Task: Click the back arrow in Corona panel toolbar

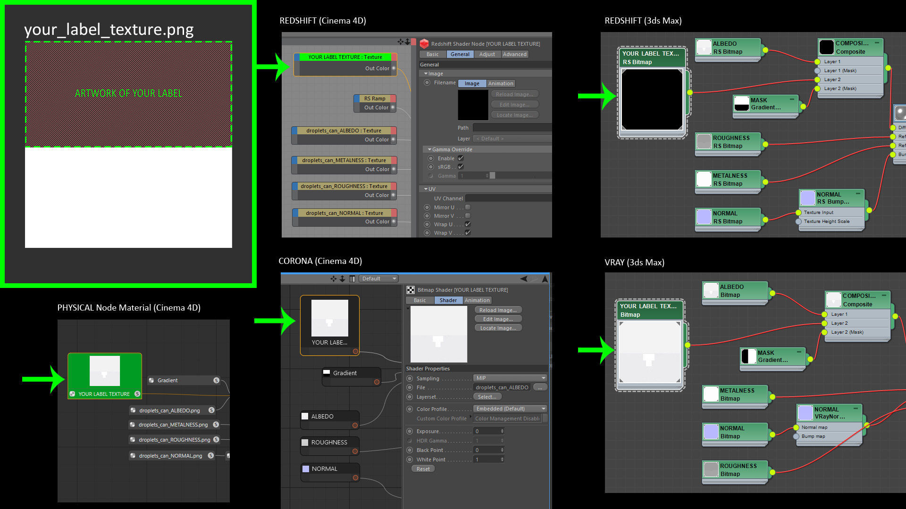Action: (x=524, y=279)
